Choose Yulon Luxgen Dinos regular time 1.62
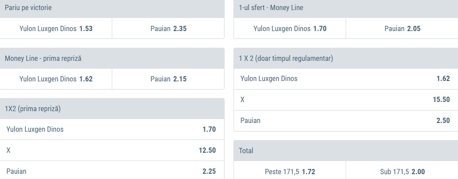Image resolution: width=458 pixels, height=179 pixels. [x=346, y=79]
